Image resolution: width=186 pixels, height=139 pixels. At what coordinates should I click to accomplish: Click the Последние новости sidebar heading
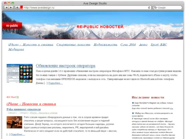(148, 97)
